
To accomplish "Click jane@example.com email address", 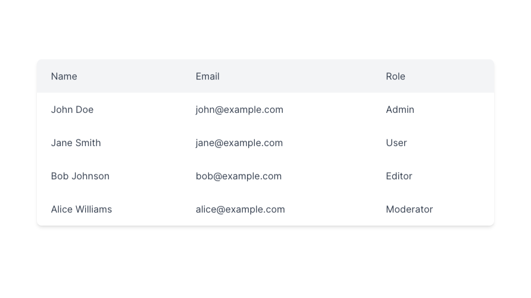I will pos(239,143).
